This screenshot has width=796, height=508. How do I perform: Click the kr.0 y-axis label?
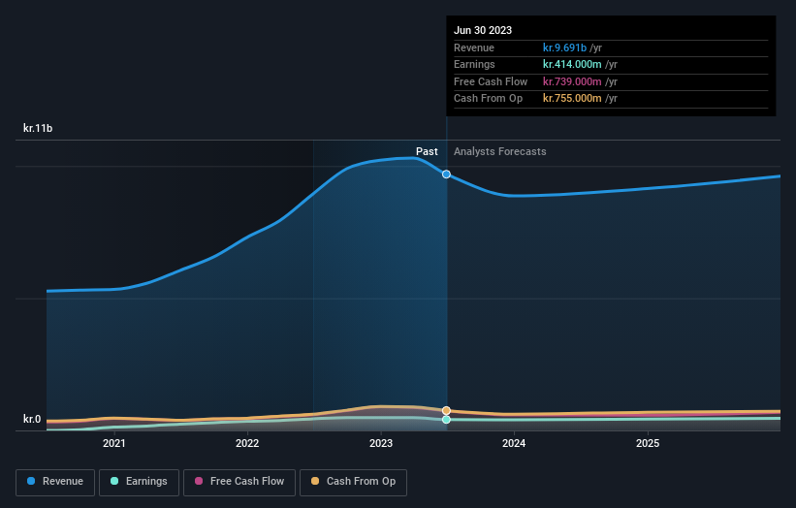[32, 419]
